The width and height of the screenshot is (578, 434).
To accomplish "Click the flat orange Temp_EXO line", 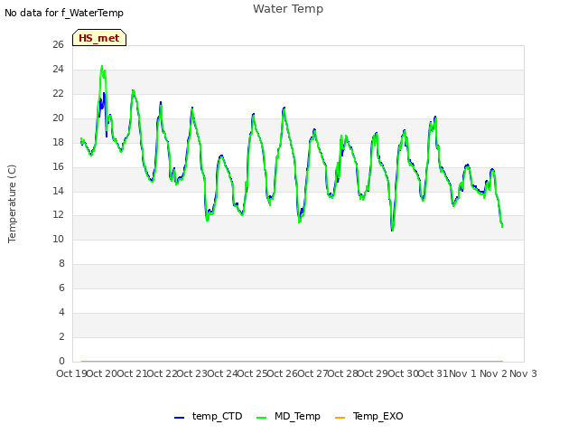I will 292,361.
